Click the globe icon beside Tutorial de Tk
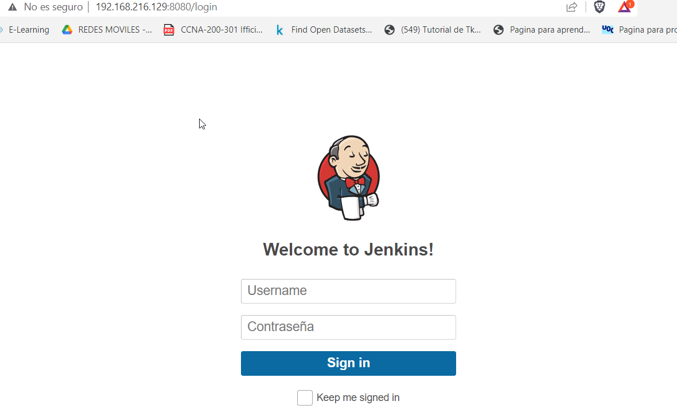This screenshot has width=677, height=413. tap(390, 30)
